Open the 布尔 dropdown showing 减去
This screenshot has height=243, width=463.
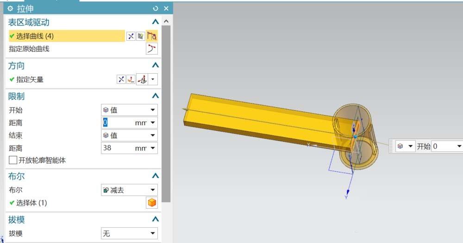point(129,190)
